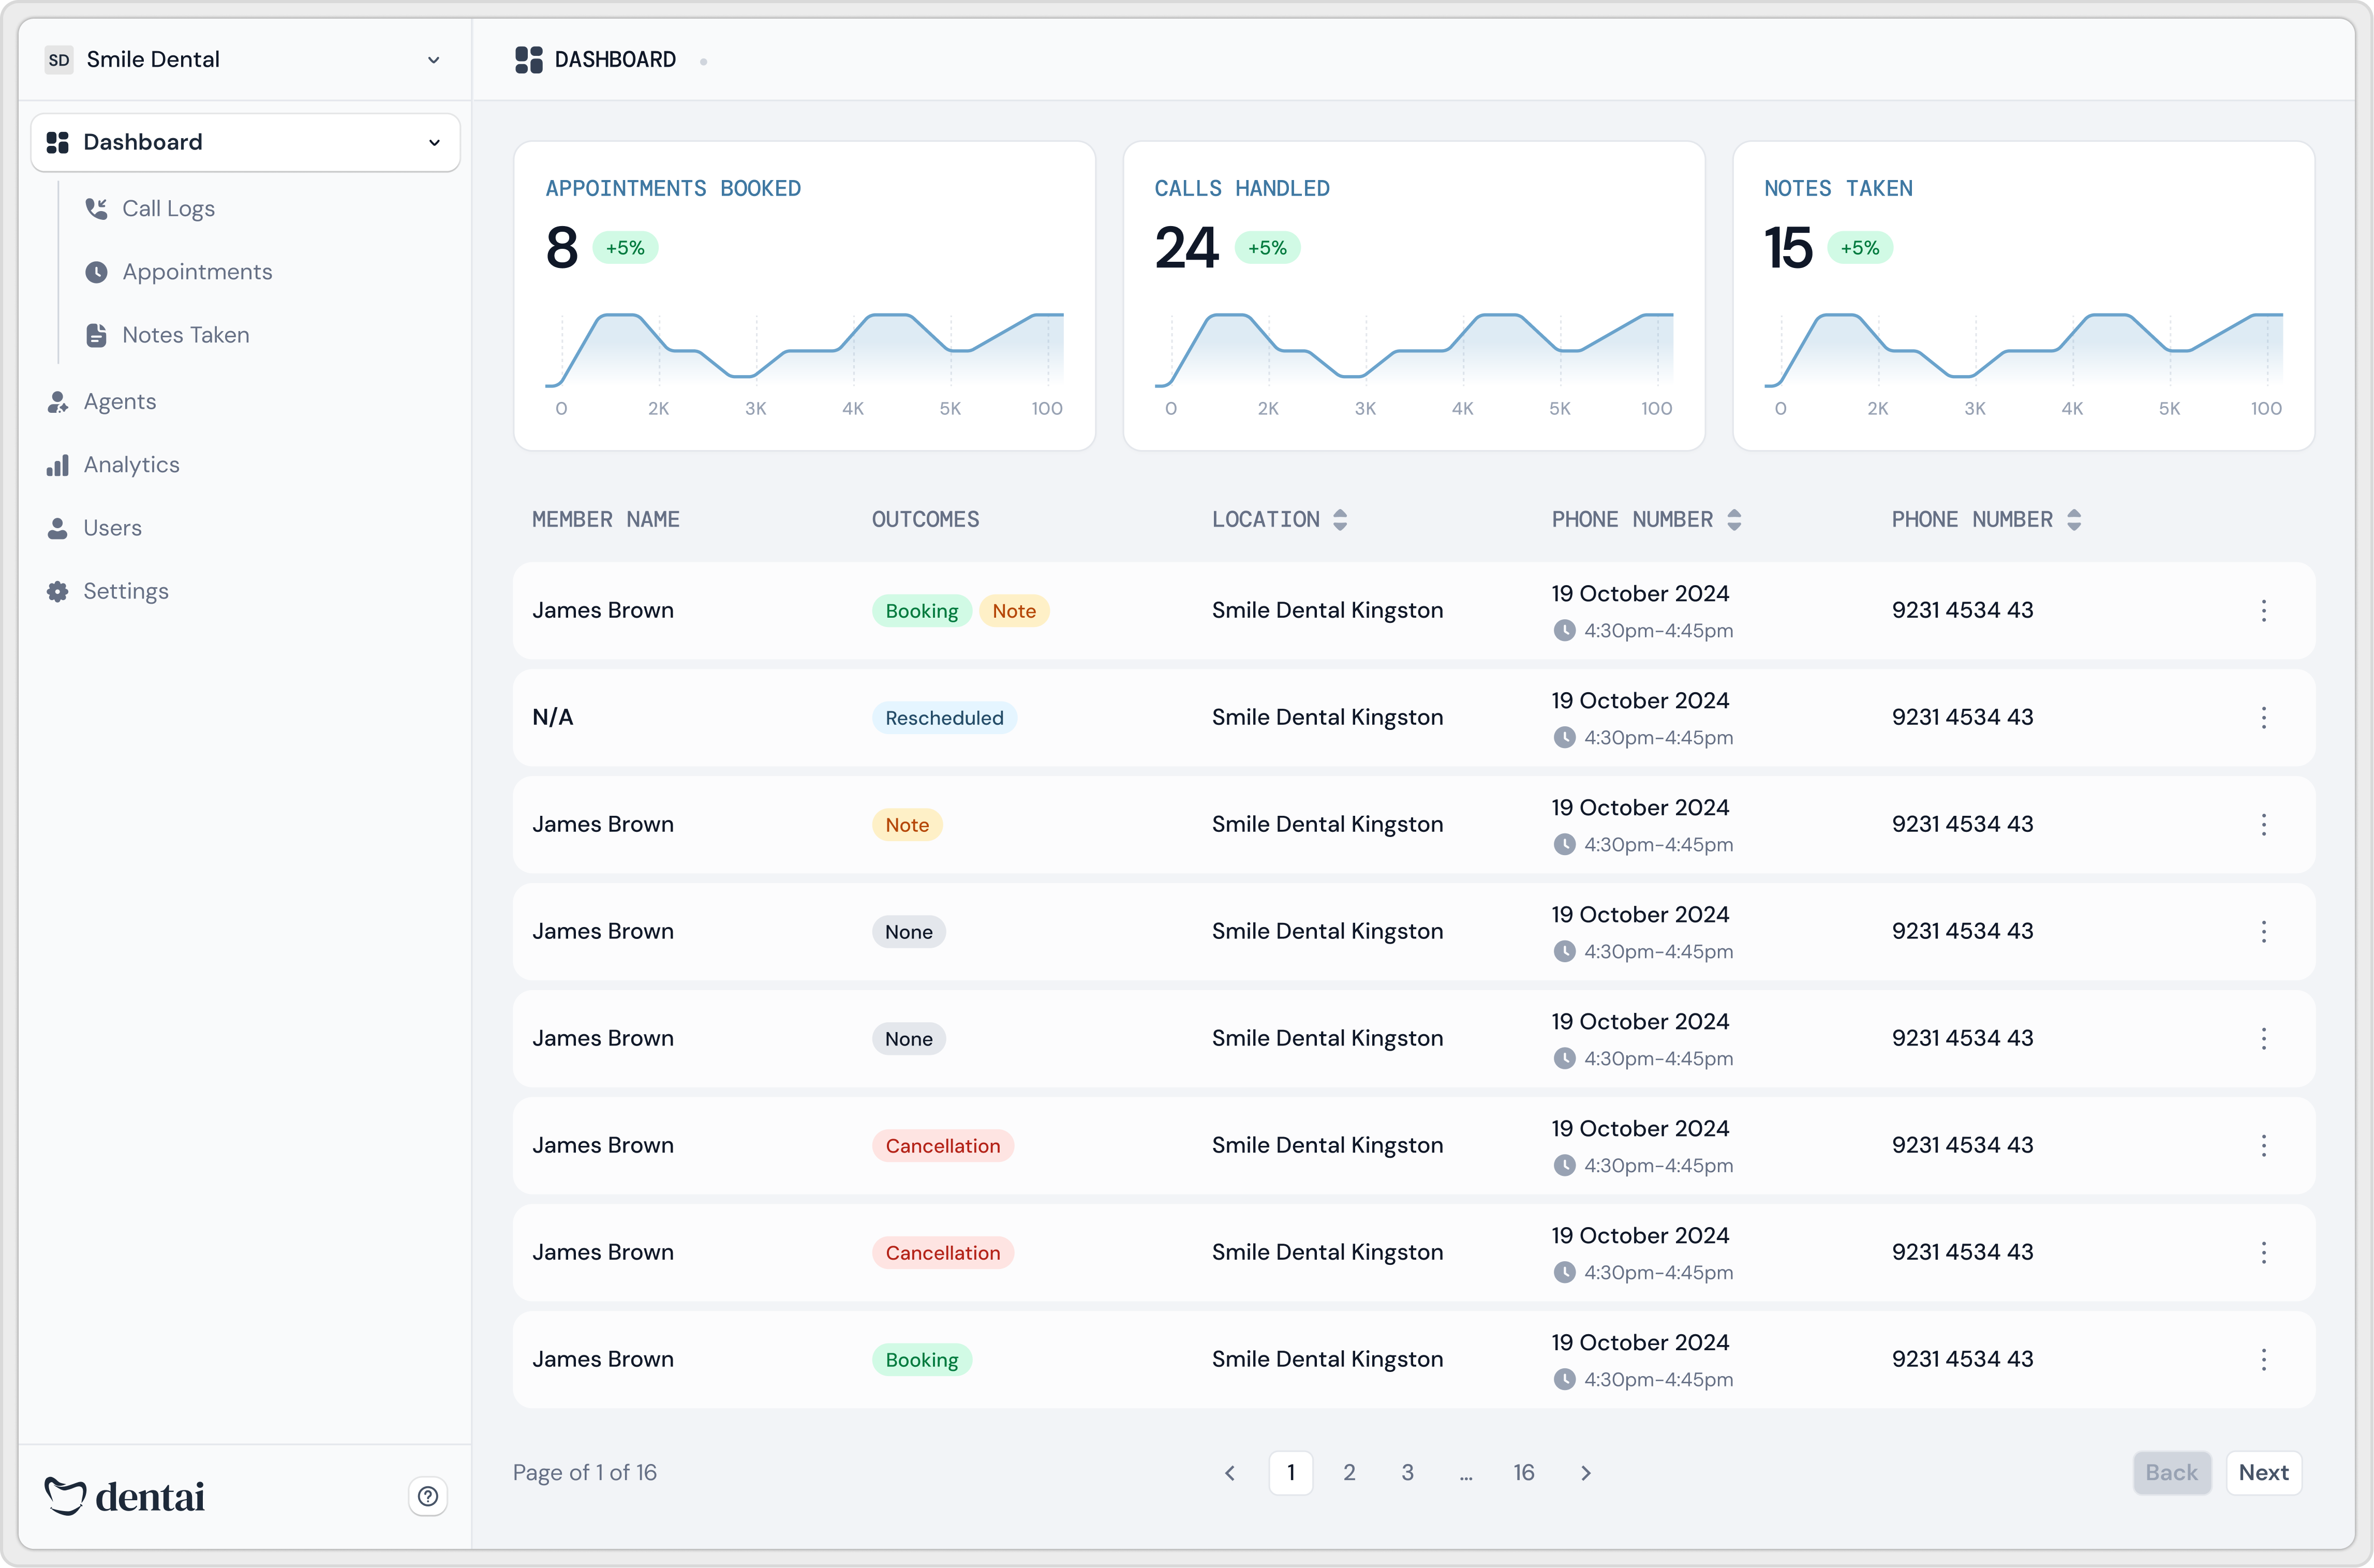Click the Dashboard grid icon in sidebar
Viewport: 2374px width, 1568px height.
coord(58,143)
